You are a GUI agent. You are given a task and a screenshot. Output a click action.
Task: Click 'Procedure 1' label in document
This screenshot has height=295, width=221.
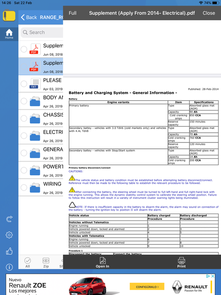75,251
